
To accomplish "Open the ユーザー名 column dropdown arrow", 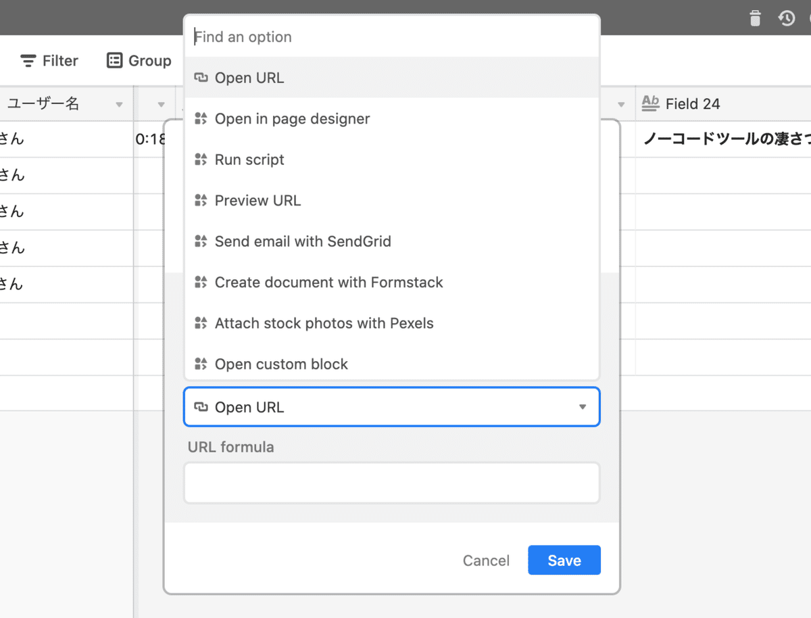I will pos(120,104).
